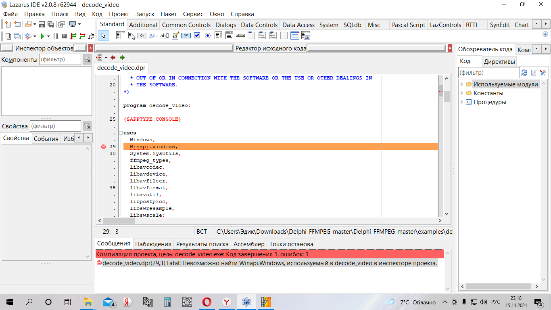The width and height of the screenshot is (551, 310).
Task: Switch to the Точки останова tab
Action: 291,244
